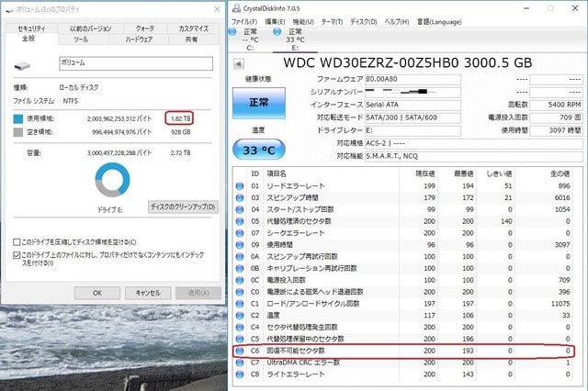Image resolution: width=588 pixels, height=391 pixels.
Task: Click status circle of C4 セクタ代替処理発生回数 row
Action: pos(240,328)
